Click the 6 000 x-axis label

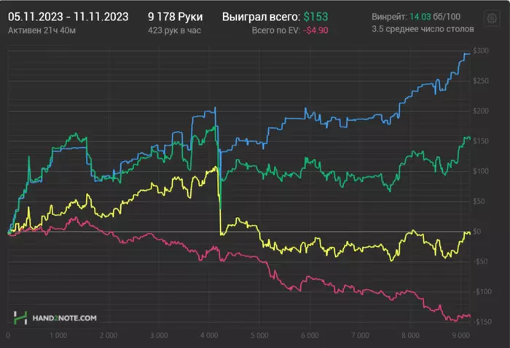[x=310, y=336]
